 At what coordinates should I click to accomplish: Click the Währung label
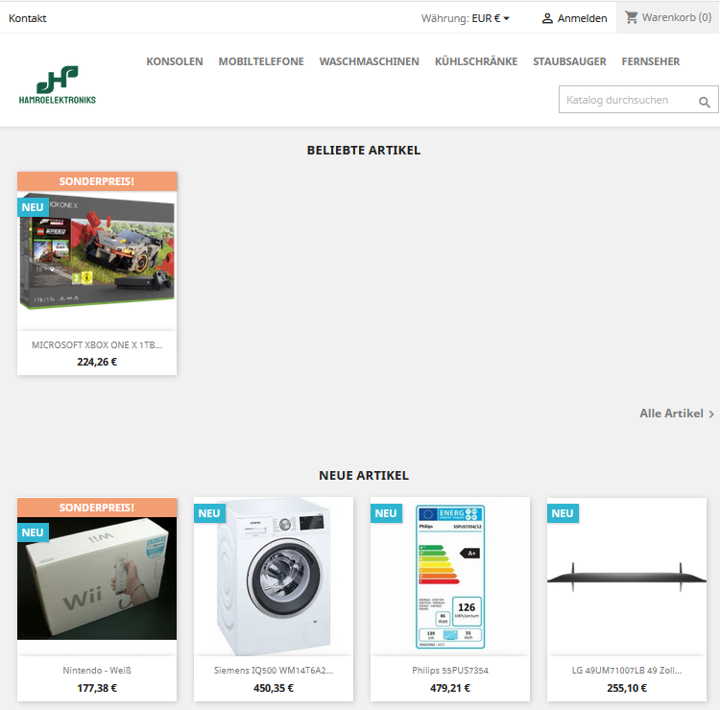pyautogui.click(x=444, y=18)
